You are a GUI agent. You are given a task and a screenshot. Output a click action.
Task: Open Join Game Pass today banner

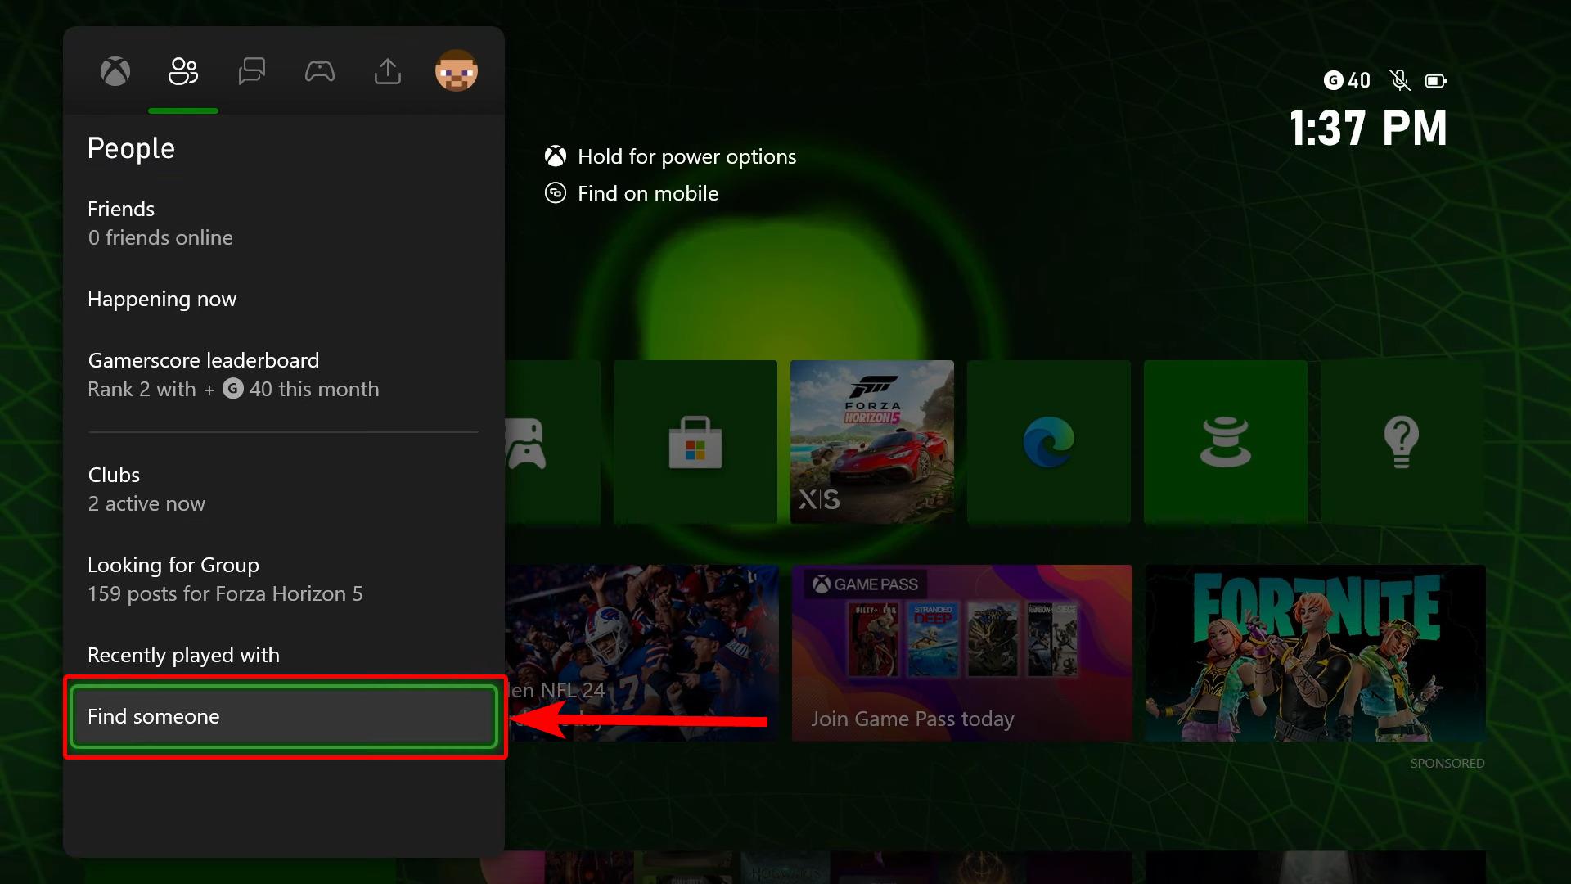tap(961, 653)
